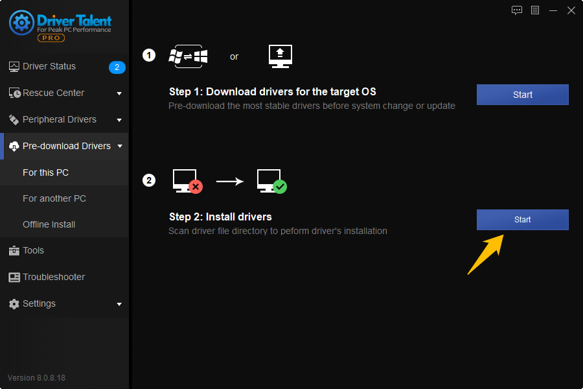The height and width of the screenshot is (389, 583).
Task: Click the 'Pre-download the most stable drivers' description
Action: pos(312,106)
